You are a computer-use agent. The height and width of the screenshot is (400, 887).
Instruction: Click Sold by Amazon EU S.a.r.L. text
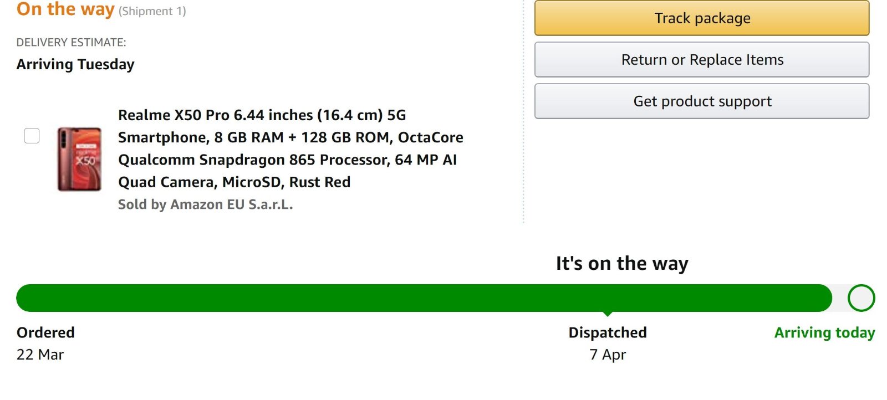pos(205,204)
